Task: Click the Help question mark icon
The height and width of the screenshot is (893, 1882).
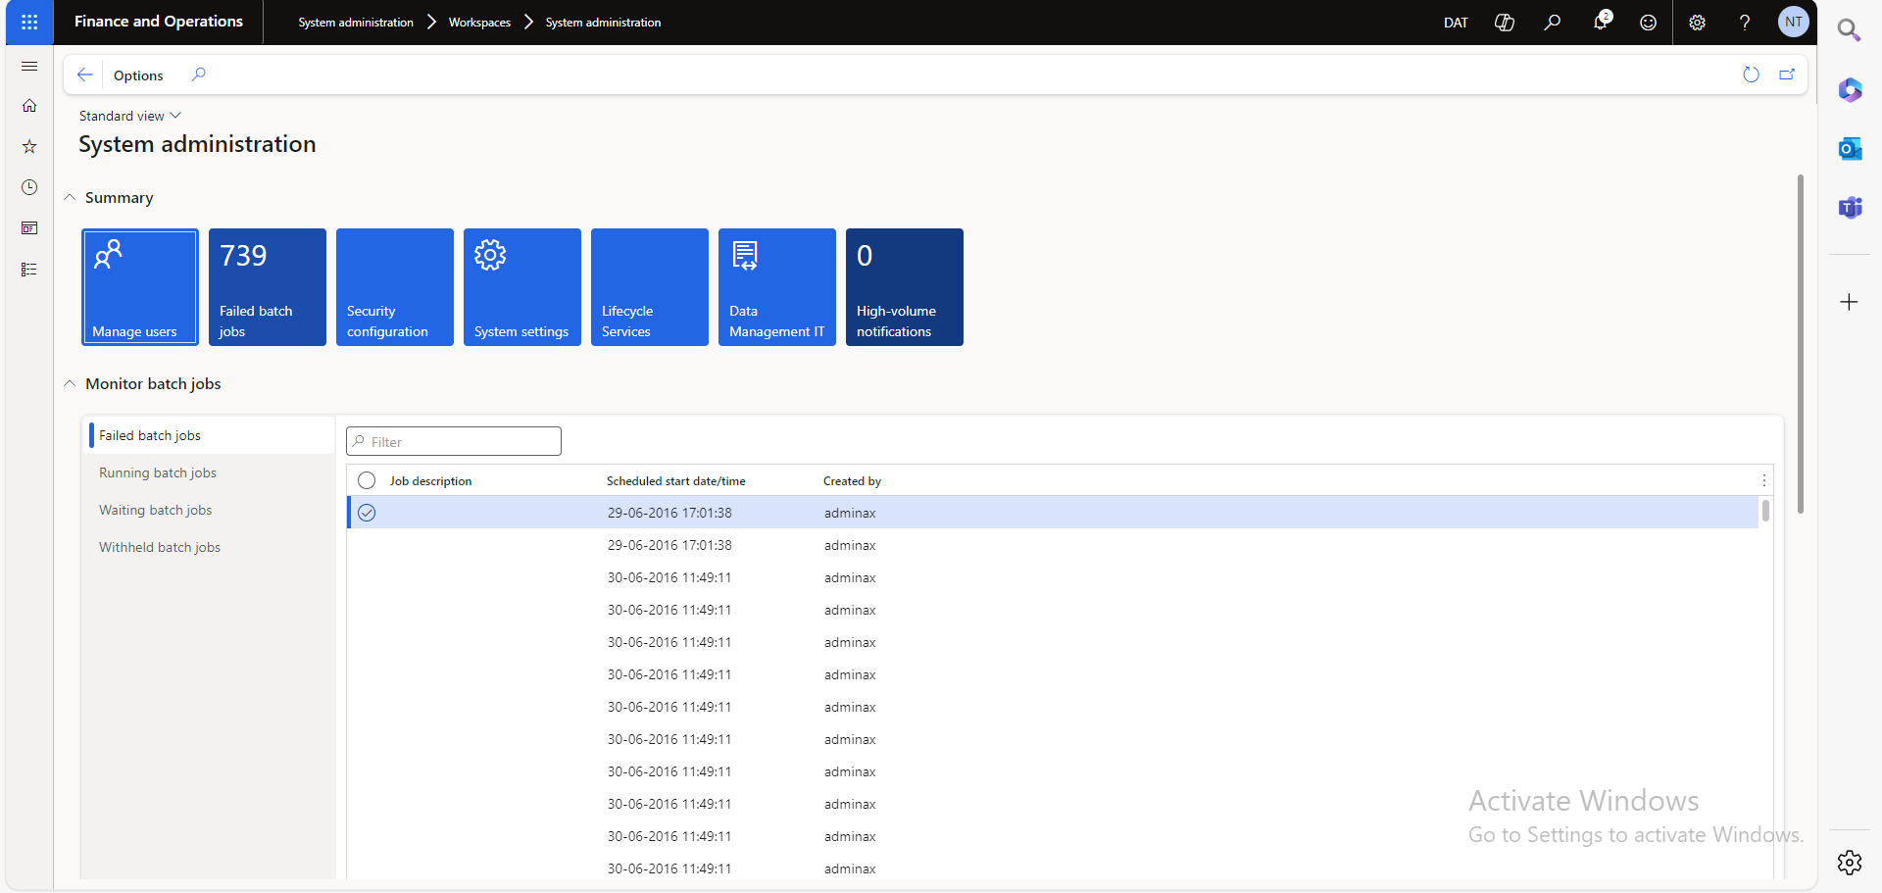Action: click(1745, 23)
